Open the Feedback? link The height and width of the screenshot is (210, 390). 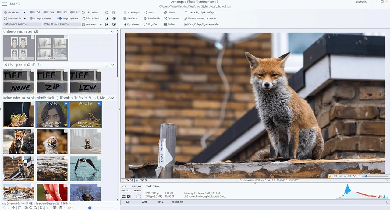[361, 2]
